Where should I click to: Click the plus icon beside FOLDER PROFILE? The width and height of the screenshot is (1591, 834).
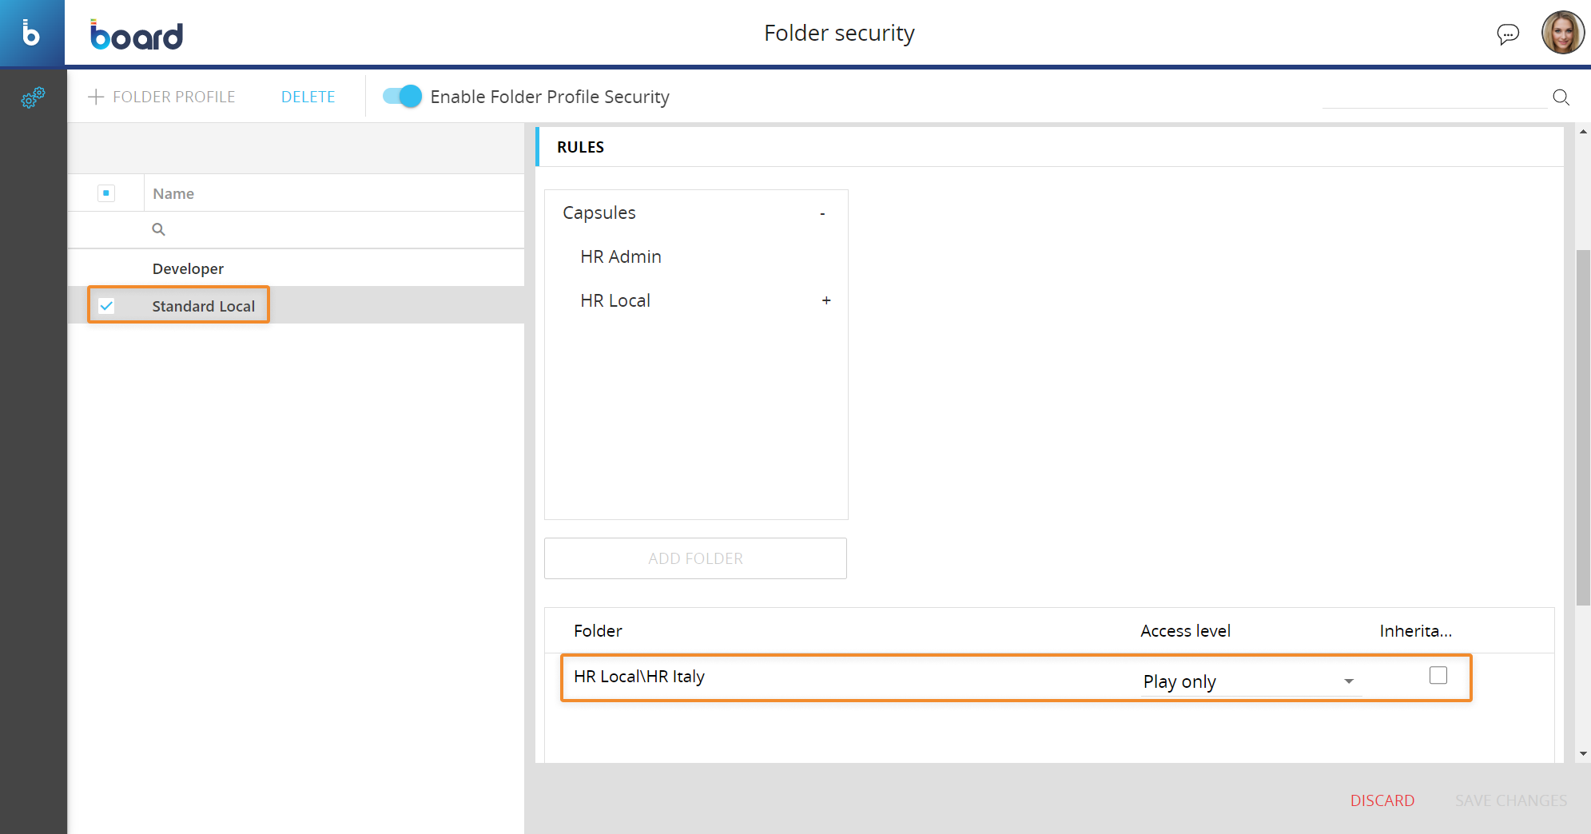(x=96, y=97)
